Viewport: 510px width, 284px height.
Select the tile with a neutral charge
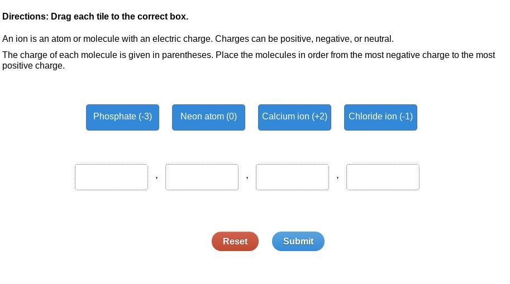[208, 117]
